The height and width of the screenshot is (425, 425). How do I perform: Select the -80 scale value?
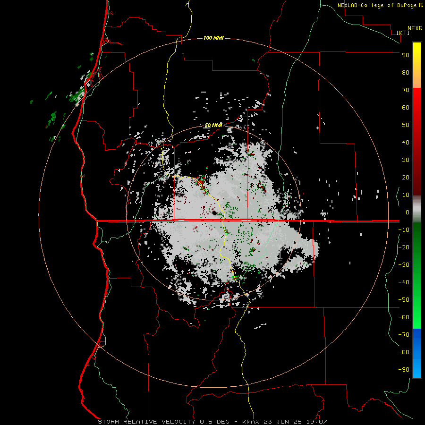tap(404, 352)
